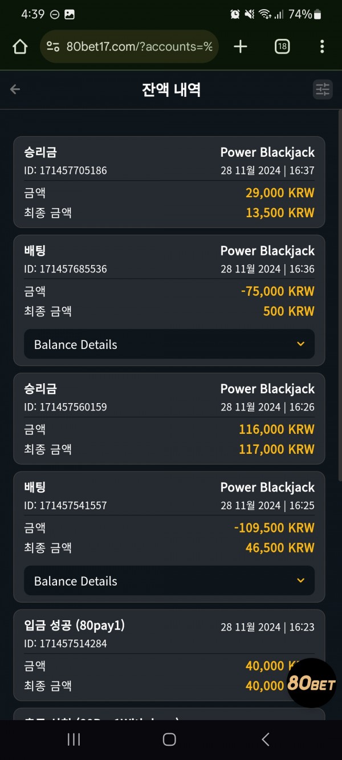Tap the back arrow beside 잔액 내역
The image size is (342, 760).
pyautogui.click(x=15, y=90)
